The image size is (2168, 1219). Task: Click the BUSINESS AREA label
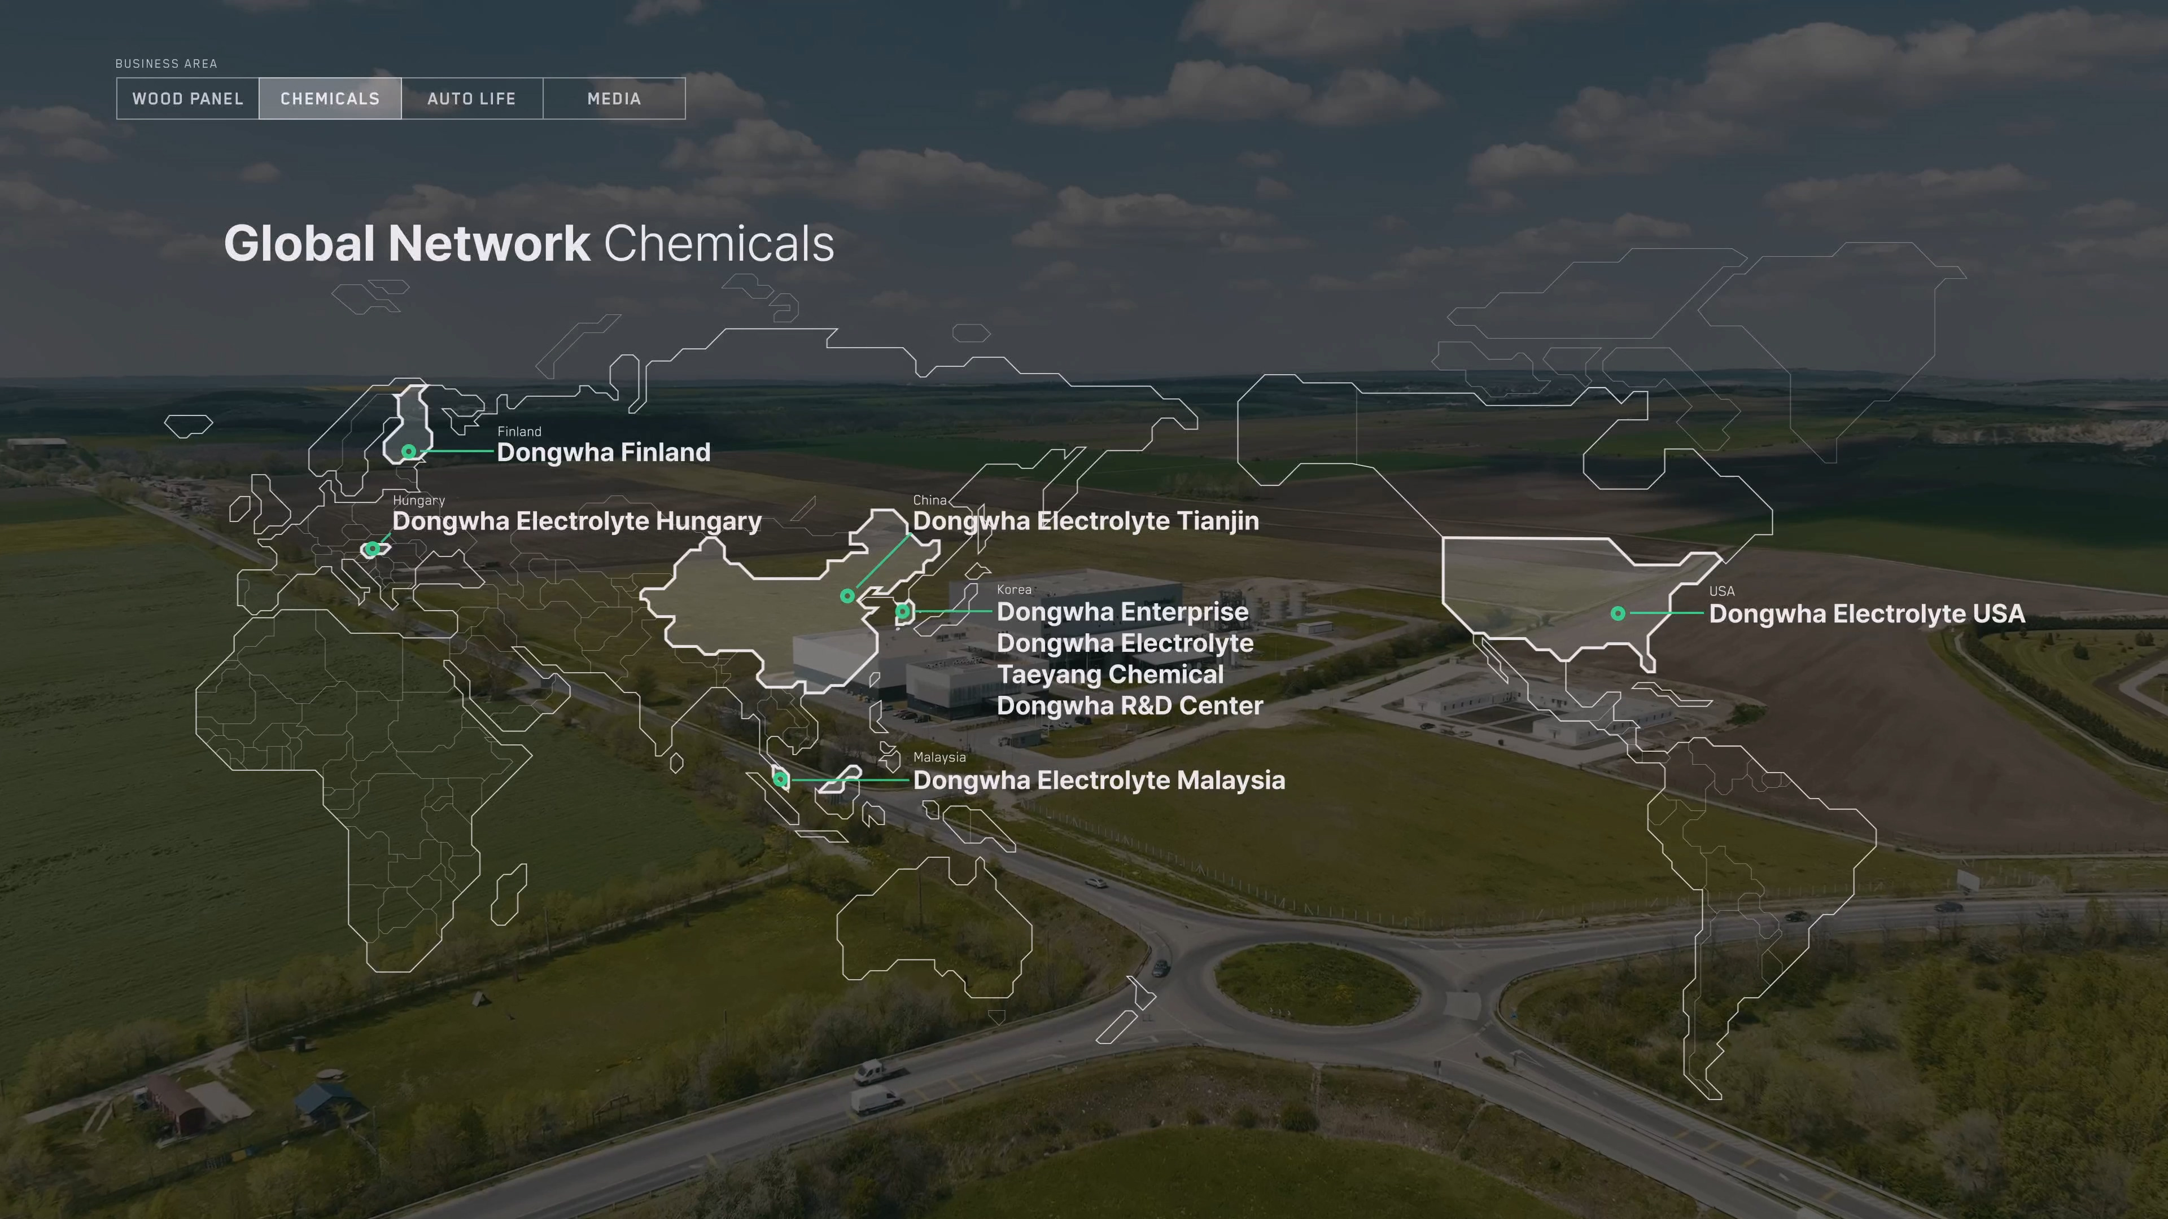point(166,64)
